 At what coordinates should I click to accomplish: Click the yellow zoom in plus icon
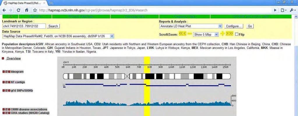223,34
